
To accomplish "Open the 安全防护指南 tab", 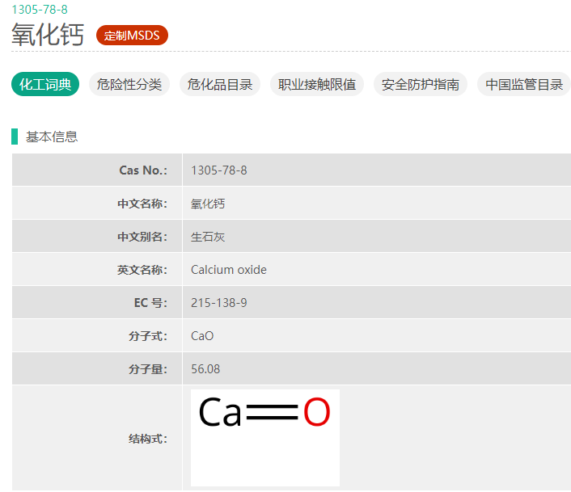I will 420,84.
